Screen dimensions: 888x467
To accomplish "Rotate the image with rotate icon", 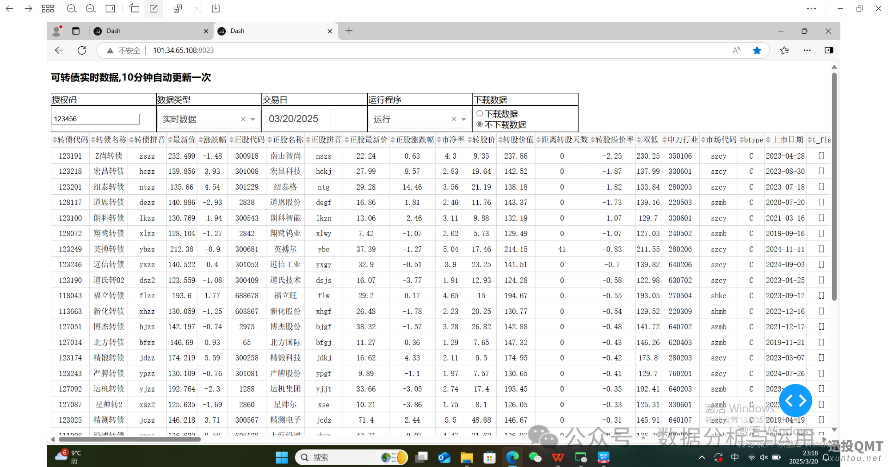I will click(134, 8).
